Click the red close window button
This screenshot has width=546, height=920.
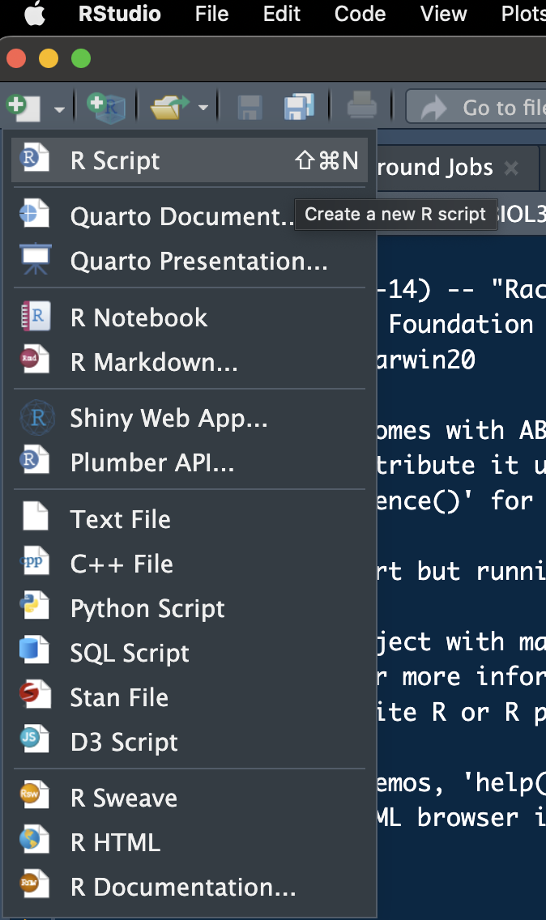(x=16, y=58)
